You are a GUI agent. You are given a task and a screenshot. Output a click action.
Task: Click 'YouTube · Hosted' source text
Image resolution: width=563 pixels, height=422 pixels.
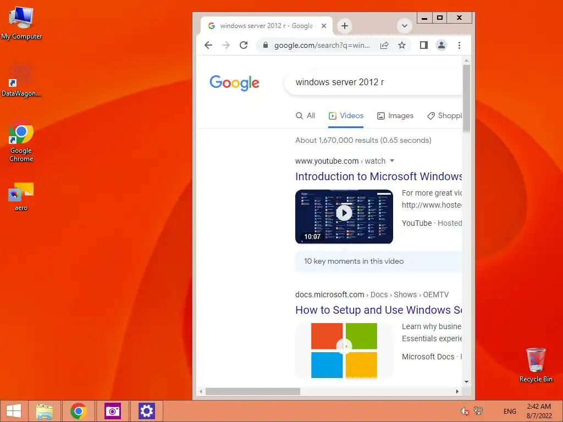point(432,223)
